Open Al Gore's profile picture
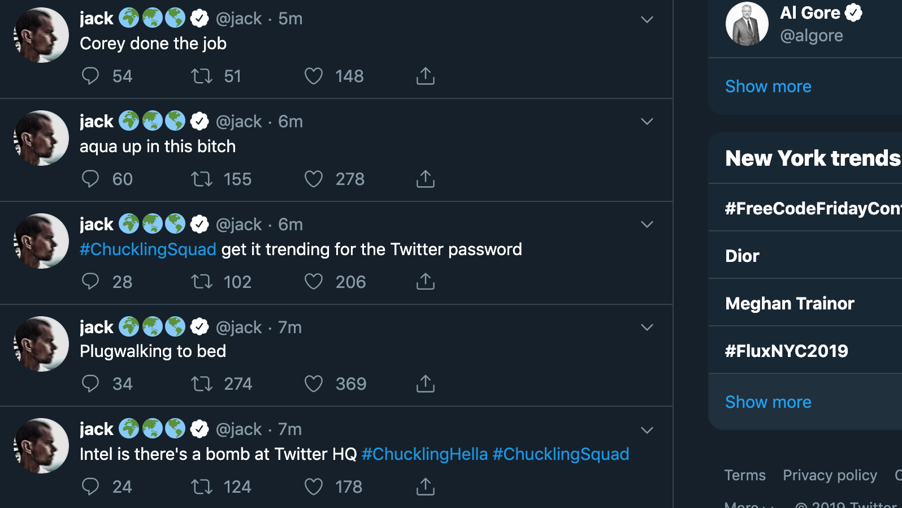Image resolution: width=902 pixels, height=508 pixels. tap(747, 24)
